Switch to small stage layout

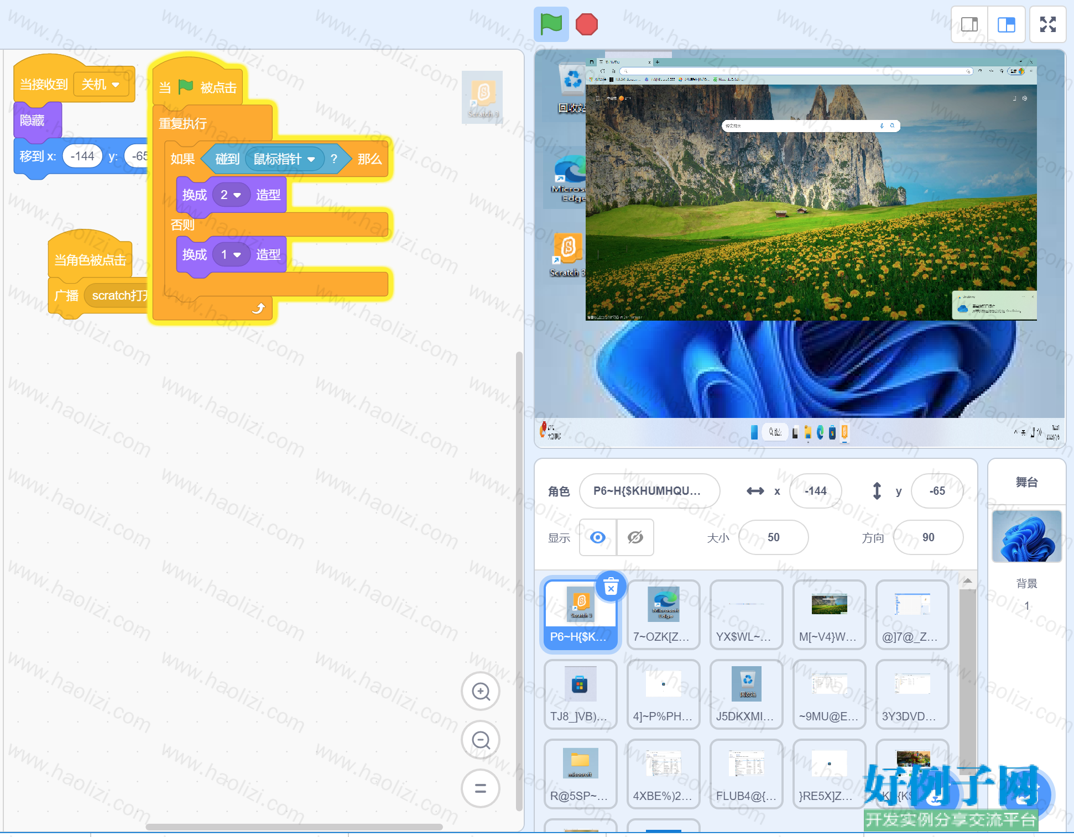click(x=969, y=24)
